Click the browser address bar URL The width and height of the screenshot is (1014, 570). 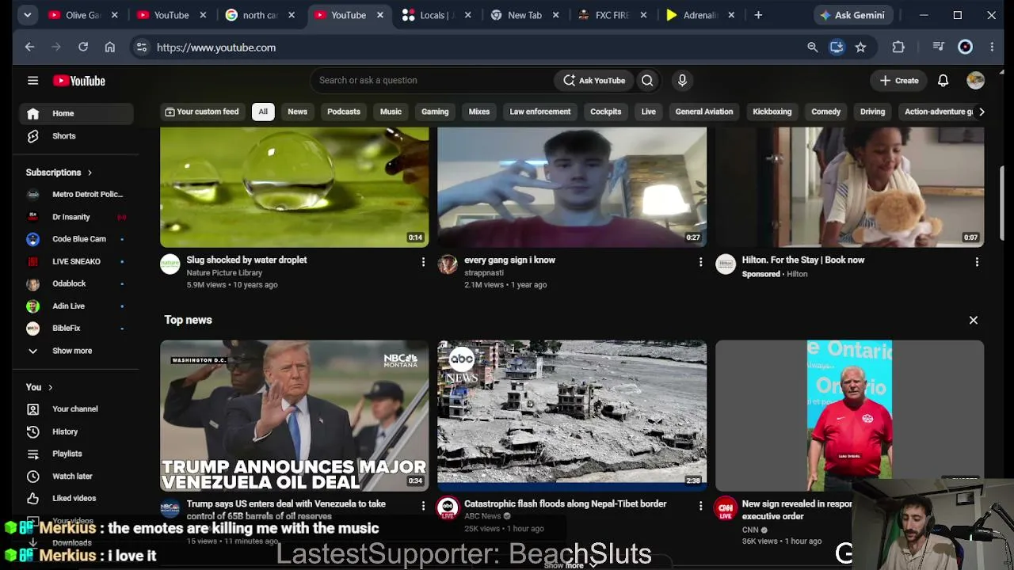(x=216, y=47)
